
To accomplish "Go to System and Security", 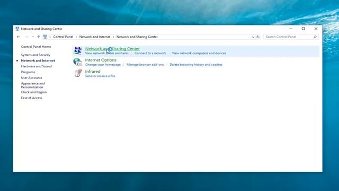I will [x=35, y=55].
